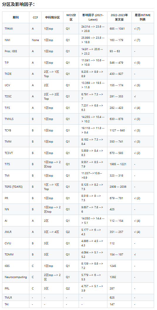The width and height of the screenshot is (157, 310).
Task: Select the Neurocomputing journal cell
Action: click(16, 277)
